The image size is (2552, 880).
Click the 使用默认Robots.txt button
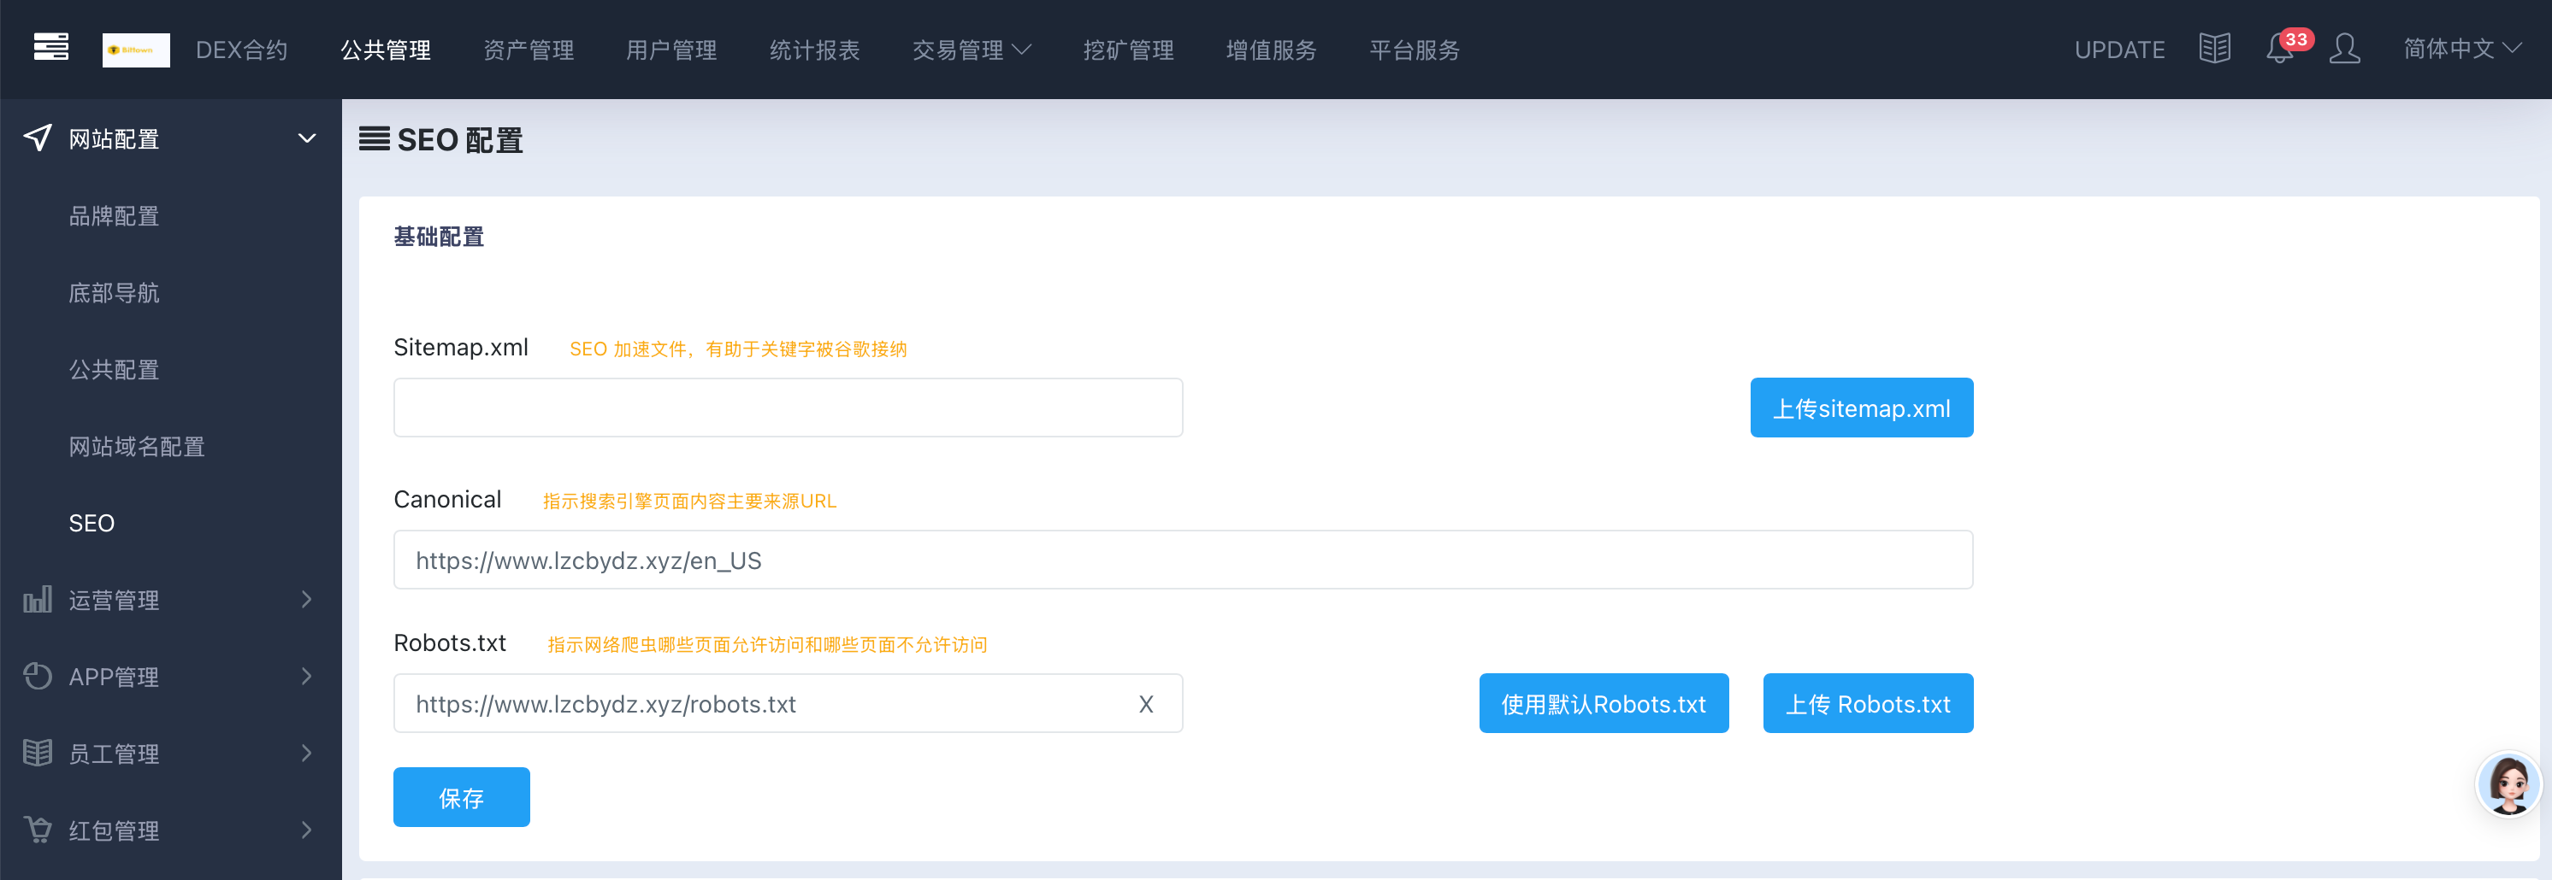point(1604,703)
